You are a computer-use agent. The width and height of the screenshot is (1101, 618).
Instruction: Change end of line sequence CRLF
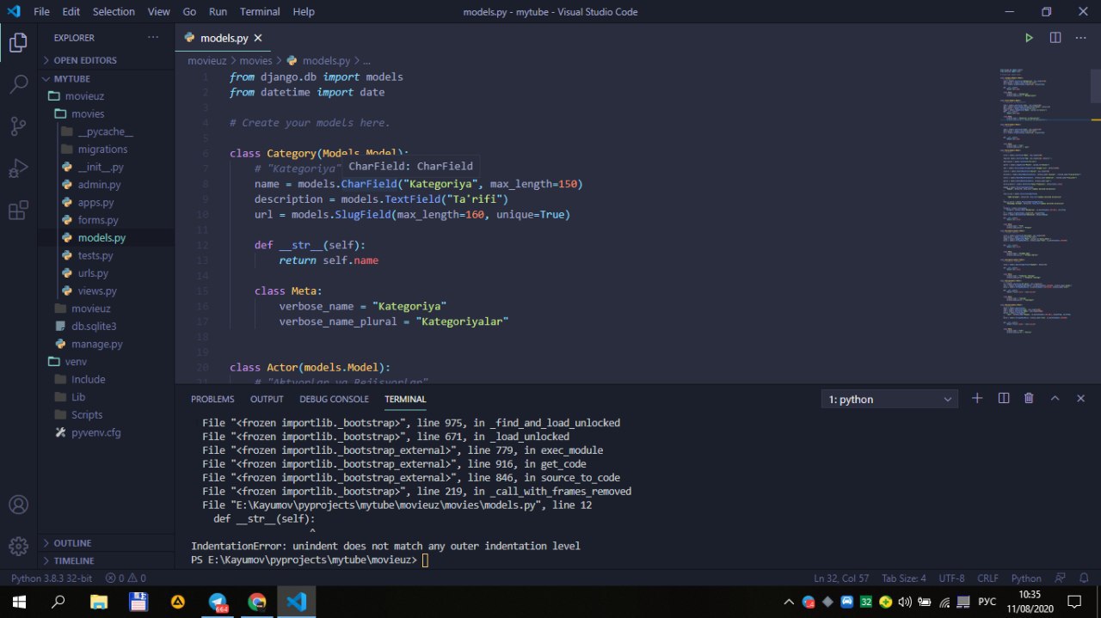coord(988,578)
